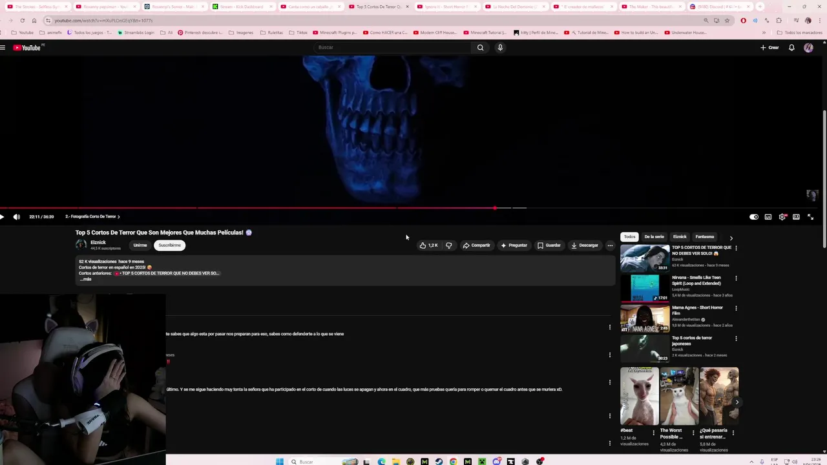Open options for Nirvana video
Viewport: 827px width, 465px height.
tap(736, 278)
